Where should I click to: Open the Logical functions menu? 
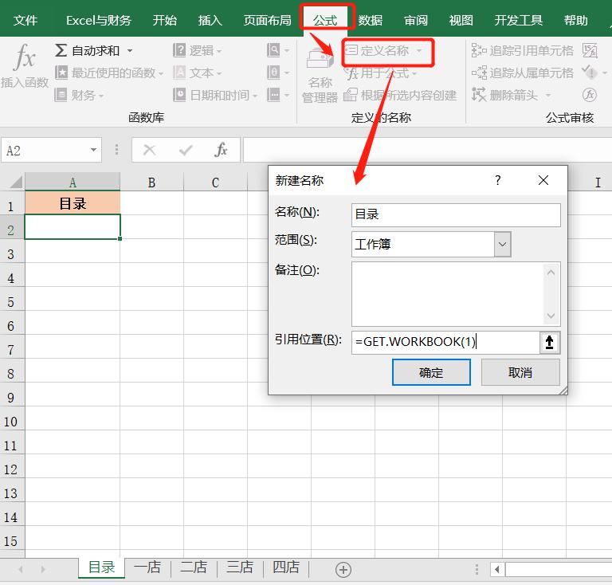(x=197, y=50)
